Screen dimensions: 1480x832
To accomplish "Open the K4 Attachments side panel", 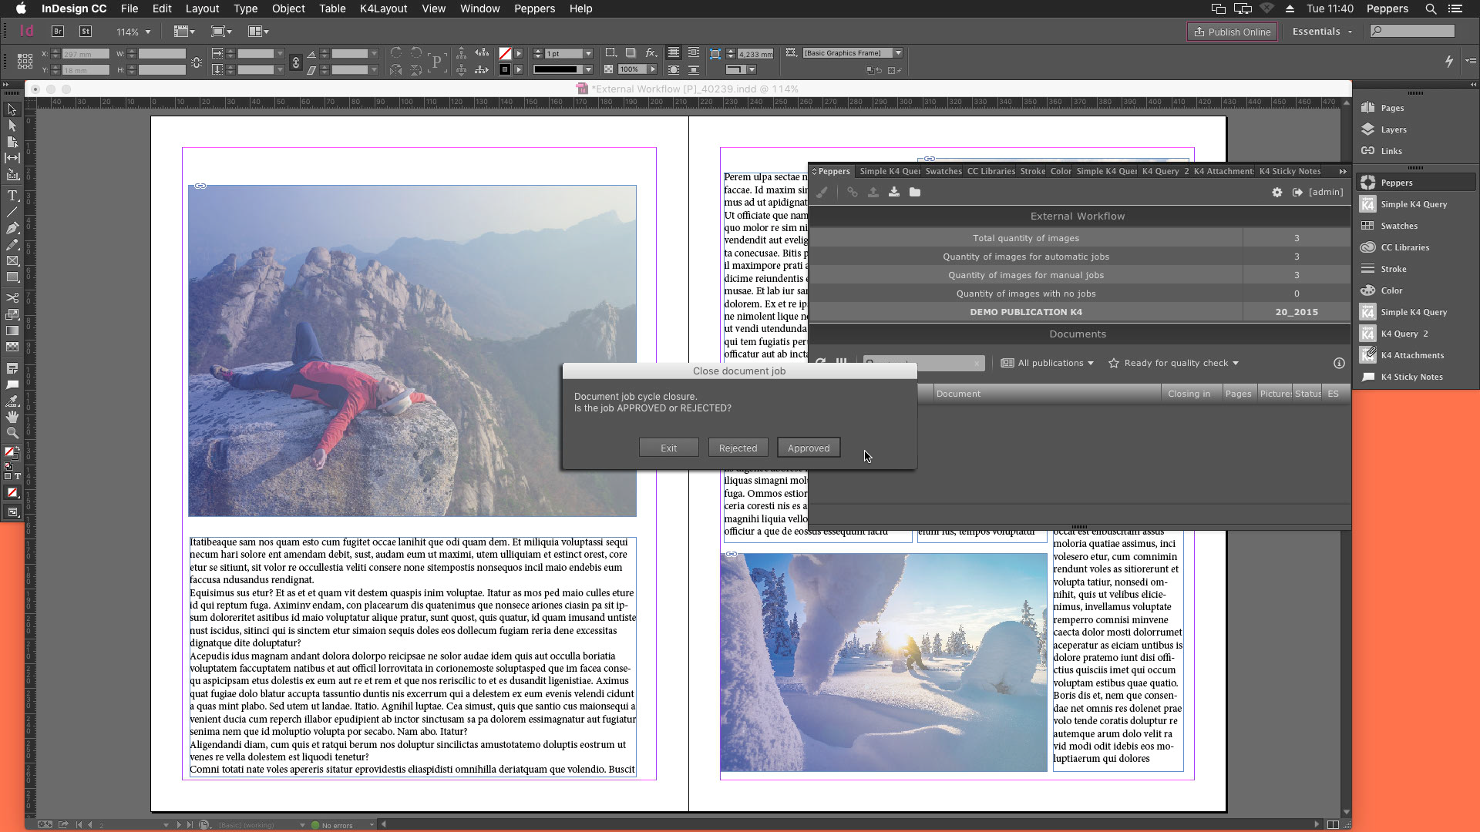I will [1411, 355].
